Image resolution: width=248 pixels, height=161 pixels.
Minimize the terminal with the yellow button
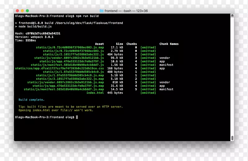tap(23, 11)
